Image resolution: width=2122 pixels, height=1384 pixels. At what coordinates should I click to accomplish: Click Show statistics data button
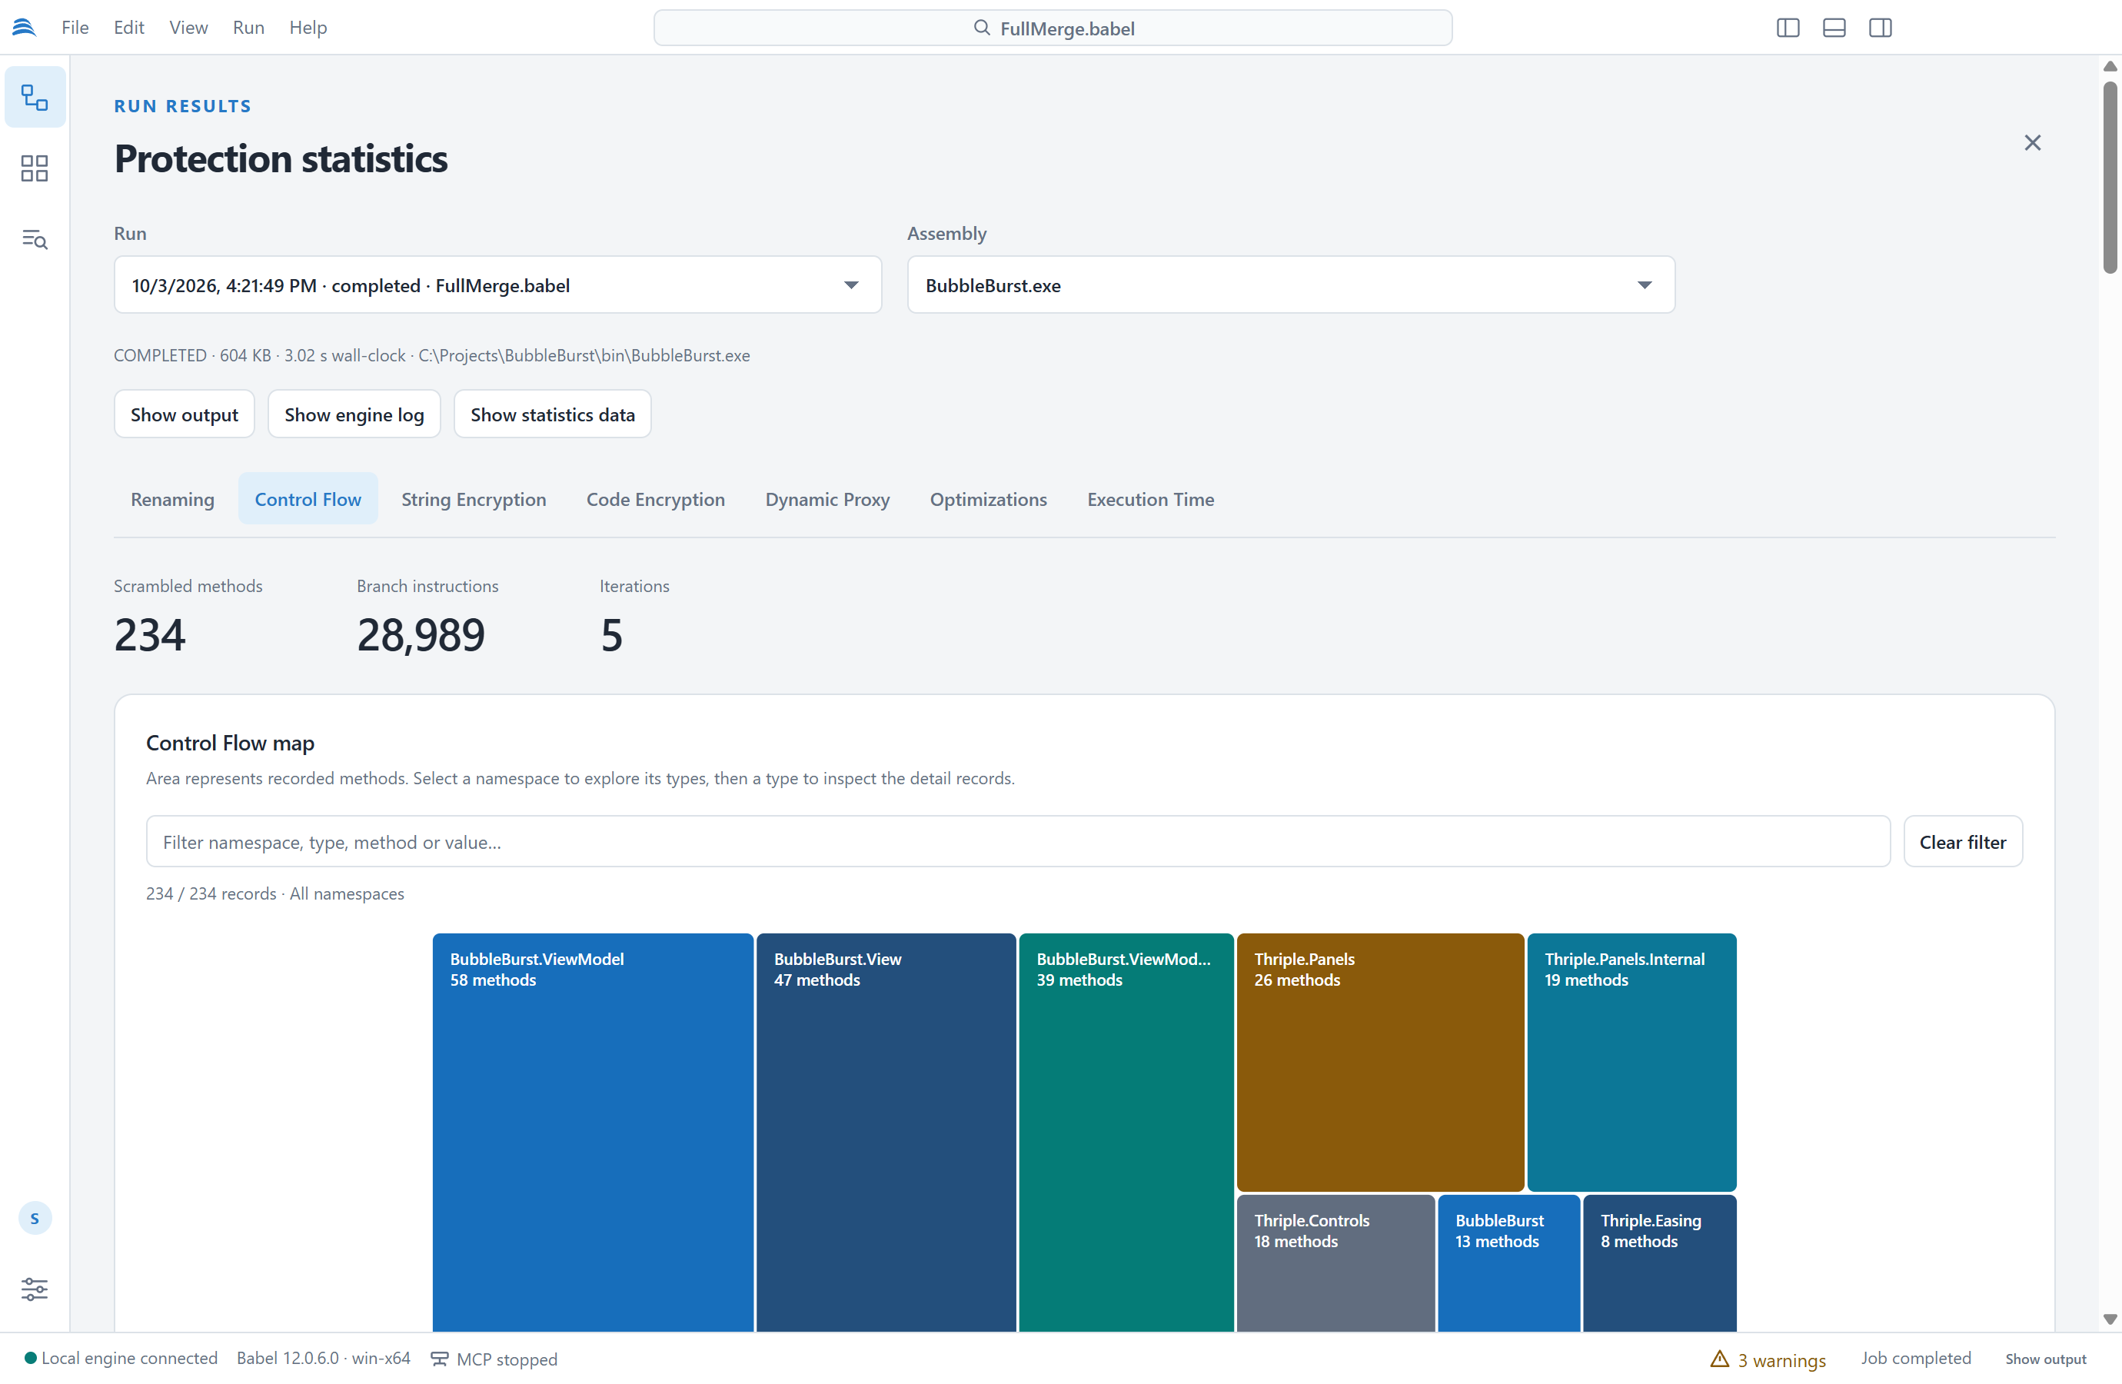point(553,414)
